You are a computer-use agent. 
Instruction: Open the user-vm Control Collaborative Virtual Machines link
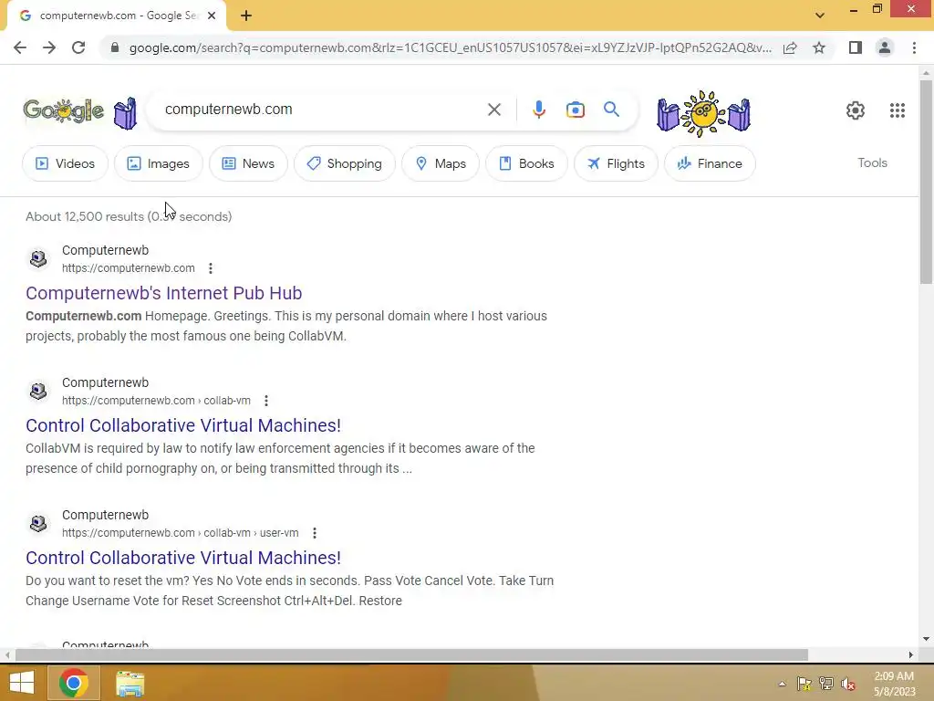click(x=183, y=558)
